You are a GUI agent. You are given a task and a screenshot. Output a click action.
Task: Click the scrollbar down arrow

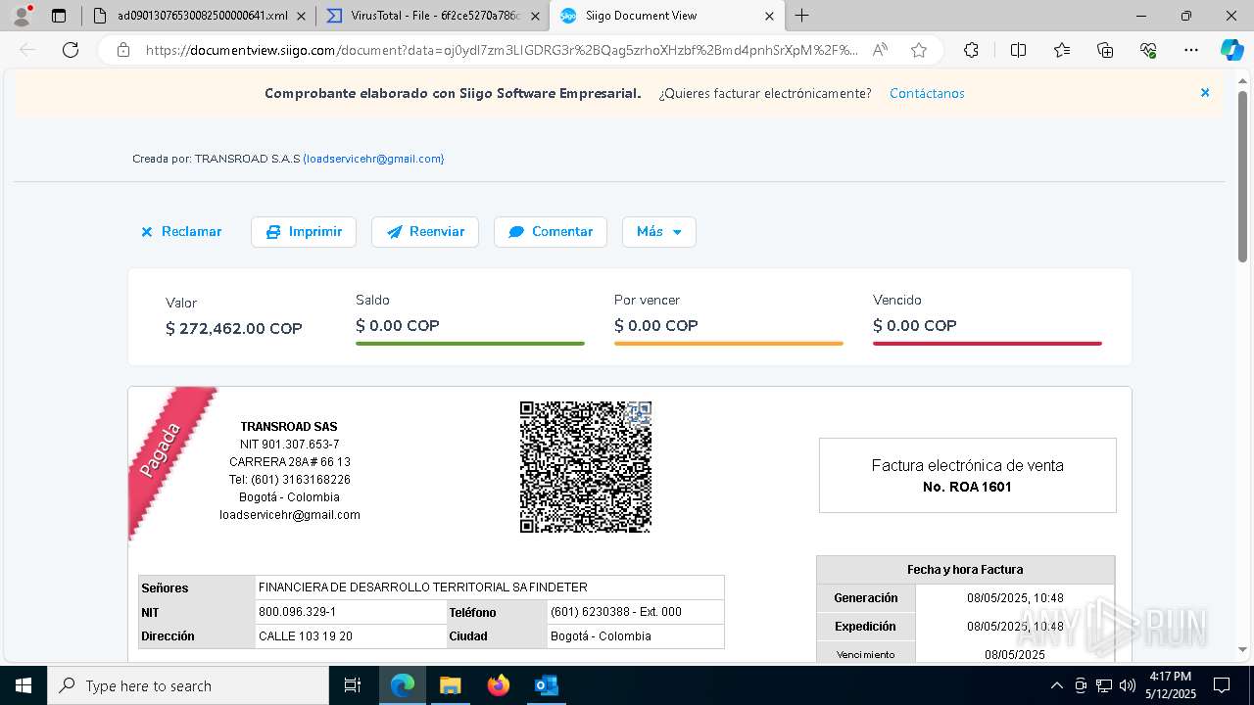pos(1243,649)
